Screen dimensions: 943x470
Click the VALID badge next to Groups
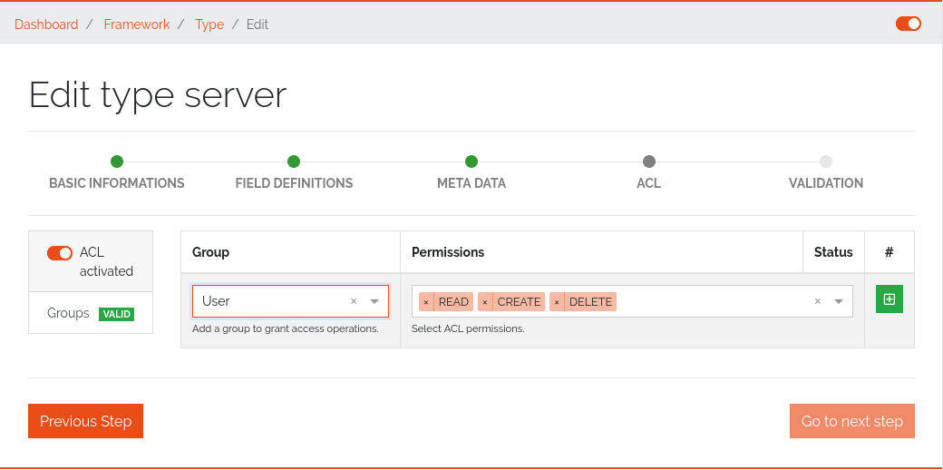(x=117, y=314)
